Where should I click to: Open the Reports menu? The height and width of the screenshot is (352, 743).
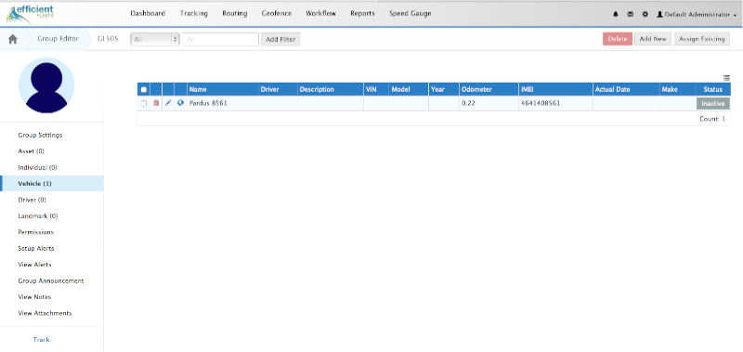[x=362, y=13]
